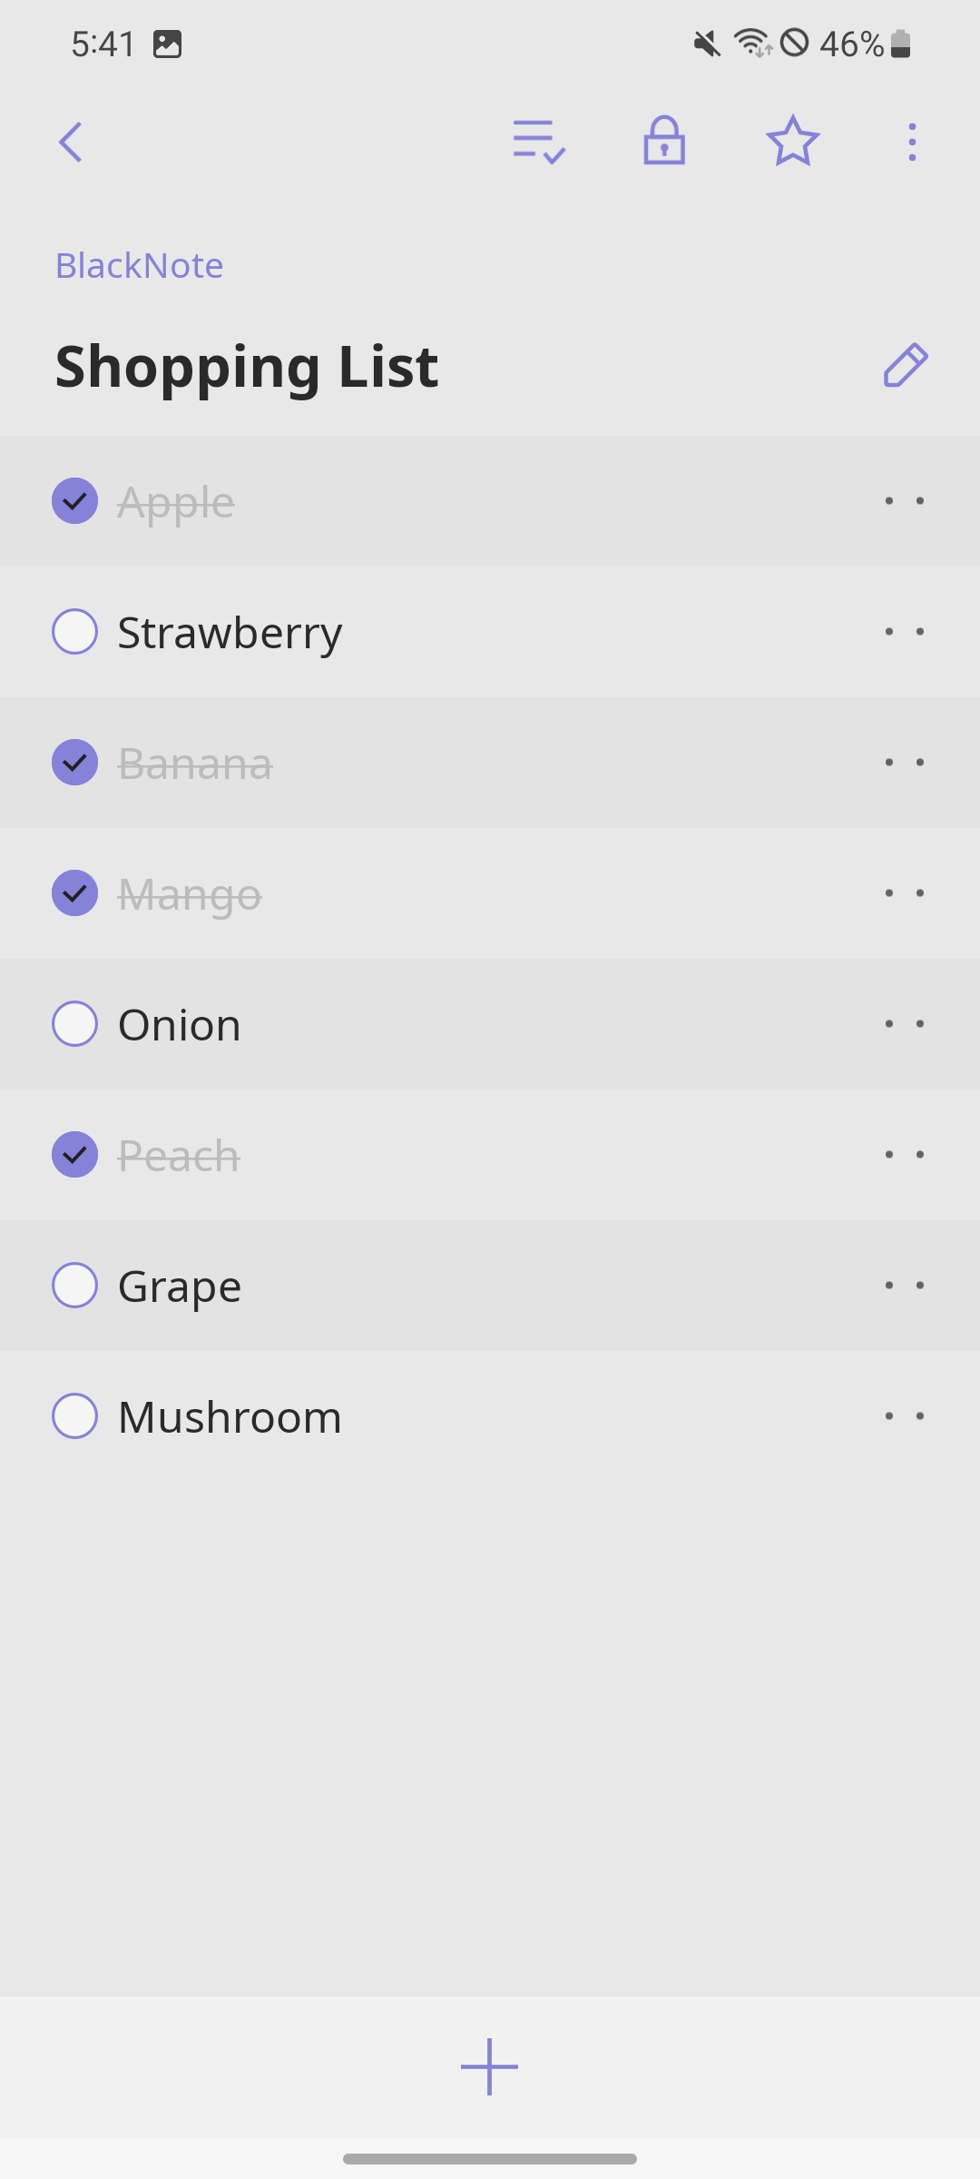Open the BlackNote folder link
Image resolution: width=980 pixels, height=2179 pixels.
click(x=140, y=266)
